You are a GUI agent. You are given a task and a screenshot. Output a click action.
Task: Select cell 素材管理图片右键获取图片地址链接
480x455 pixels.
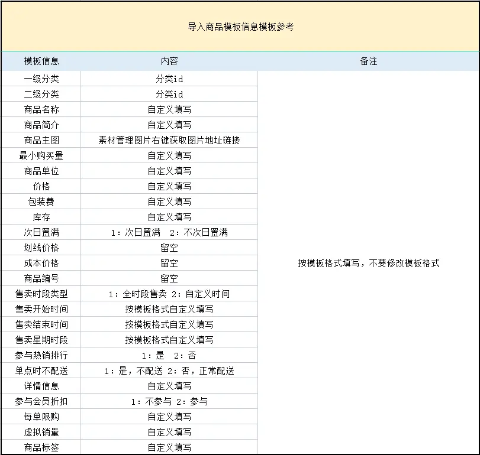tap(169, 140)
